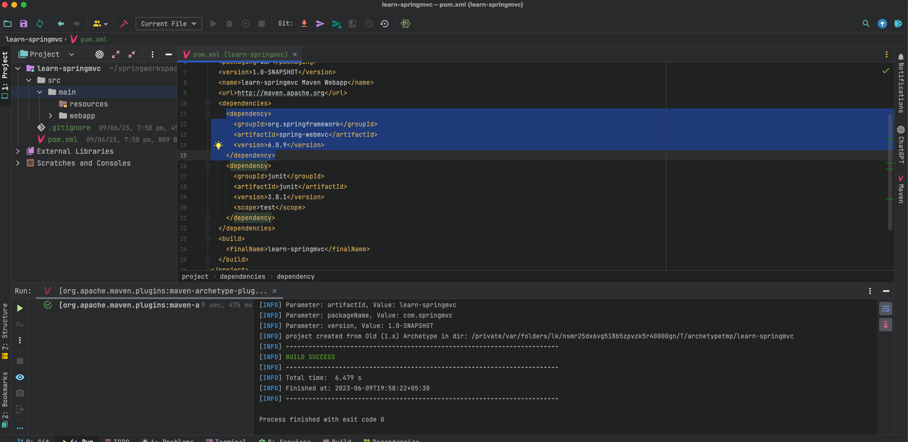Viewport: 908px width, 442px height.
Task: Click Expand All in Project panel
Action: coord(116,54)
